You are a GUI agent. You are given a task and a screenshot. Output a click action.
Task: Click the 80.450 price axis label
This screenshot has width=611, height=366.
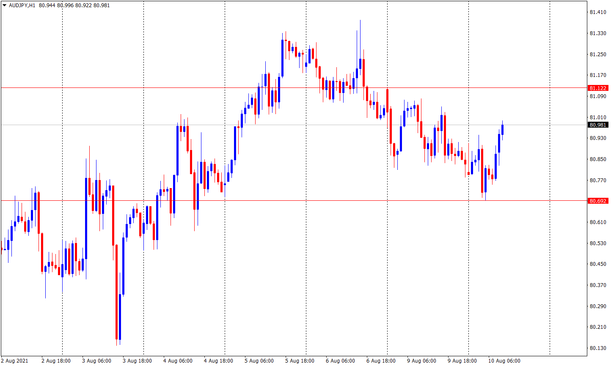pos(598,264)
